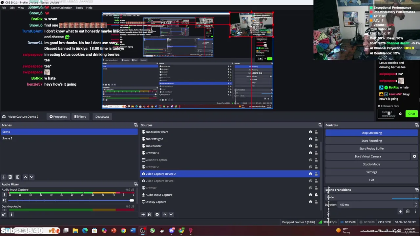This screenshot has width=420, height=236.
Task: Undock the Controls panel
Action: (x=417, y=125)
